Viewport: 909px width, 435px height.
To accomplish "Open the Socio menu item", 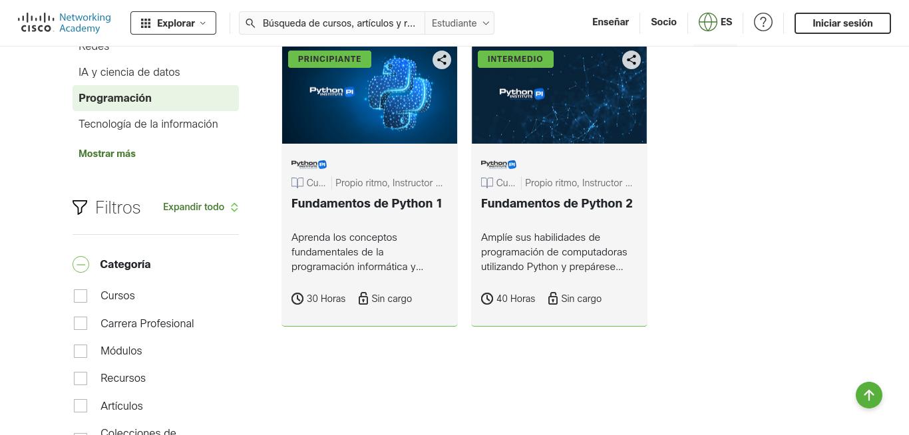I will point(663,22).
